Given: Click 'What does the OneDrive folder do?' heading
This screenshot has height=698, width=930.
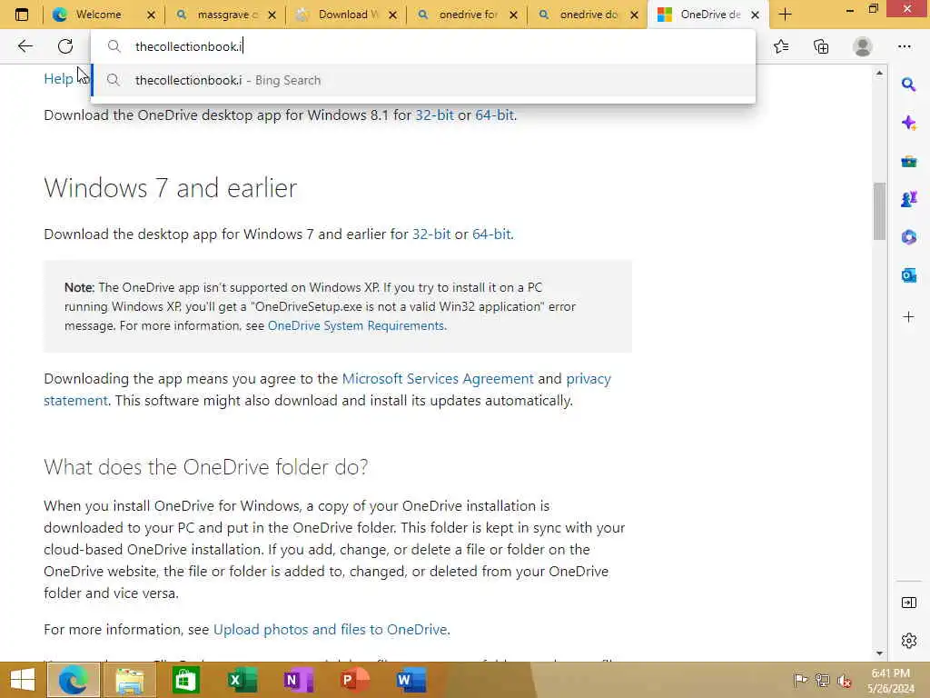Looking at the screenshot, I should pyautogui.click(x=206, y=467).
